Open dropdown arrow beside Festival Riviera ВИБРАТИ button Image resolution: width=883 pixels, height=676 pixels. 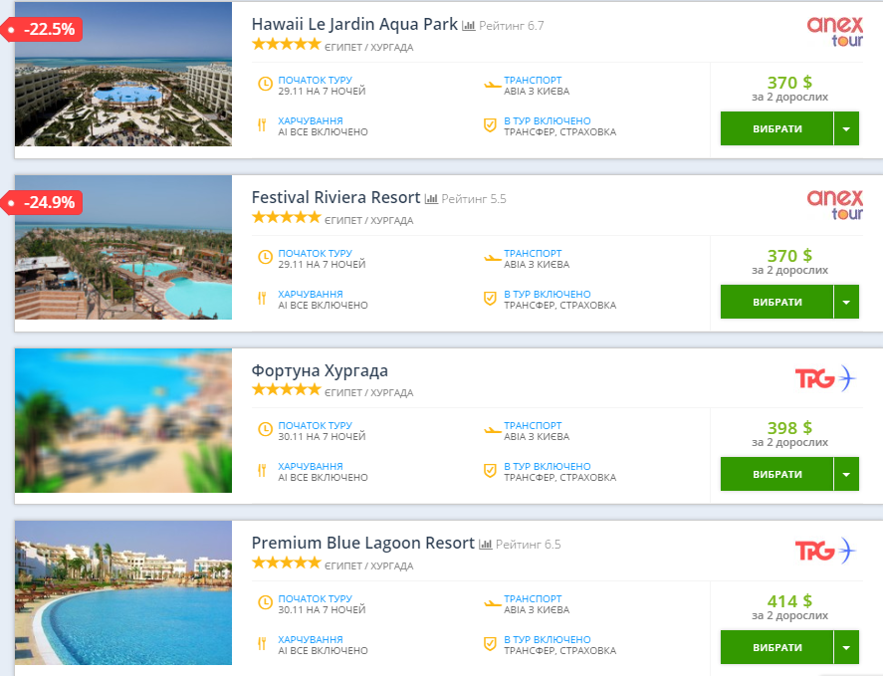click(x=846, y=302)
